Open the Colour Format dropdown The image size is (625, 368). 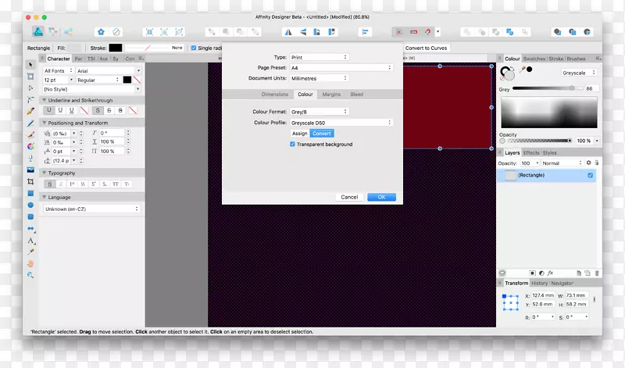[x=319, y=112]
